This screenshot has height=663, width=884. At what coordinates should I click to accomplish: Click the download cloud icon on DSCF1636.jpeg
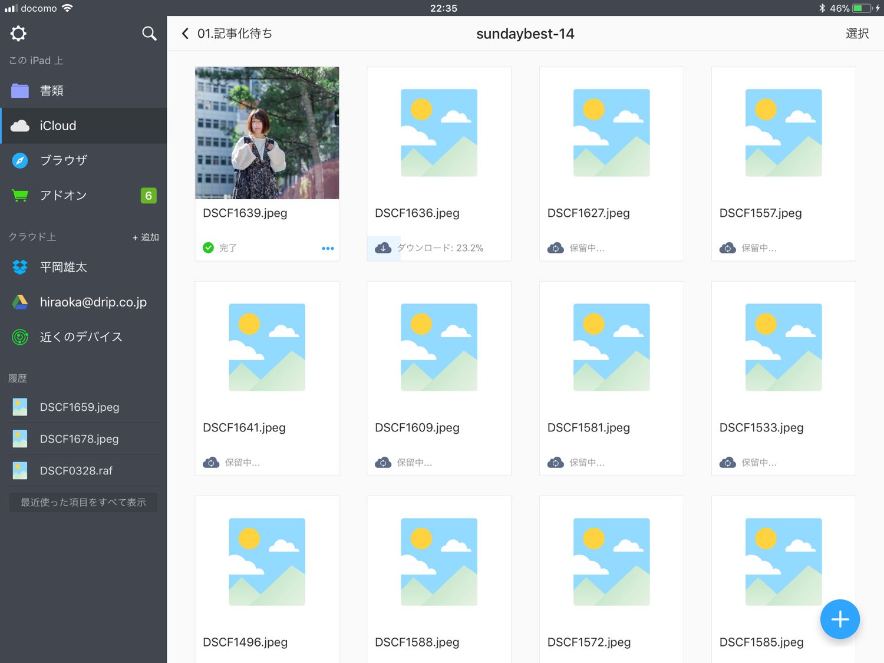(x=383, y=248)
